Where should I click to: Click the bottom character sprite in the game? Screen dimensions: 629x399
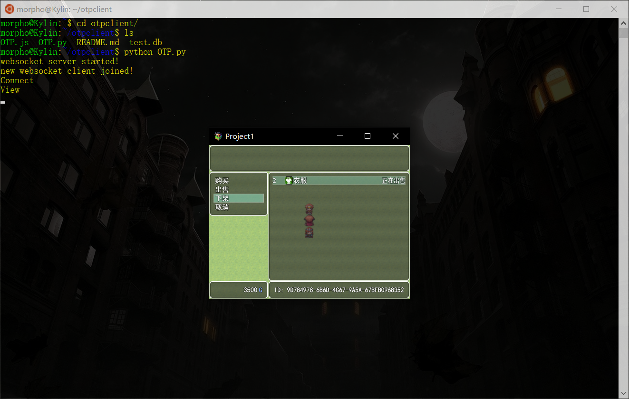pos(309,232)
